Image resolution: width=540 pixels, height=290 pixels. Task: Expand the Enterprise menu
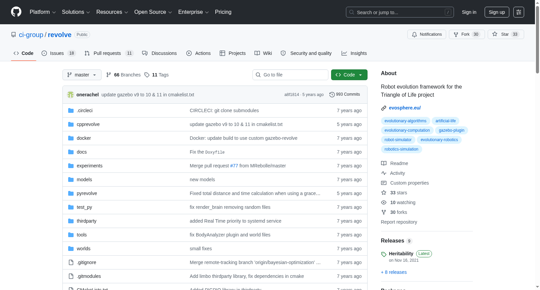193,12
